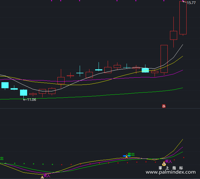Click the magenta 买入 text at indicator bottom-left

[47, 176]
